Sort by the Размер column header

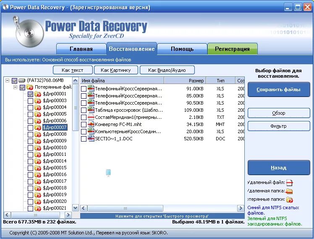click(x=185, y=81)
